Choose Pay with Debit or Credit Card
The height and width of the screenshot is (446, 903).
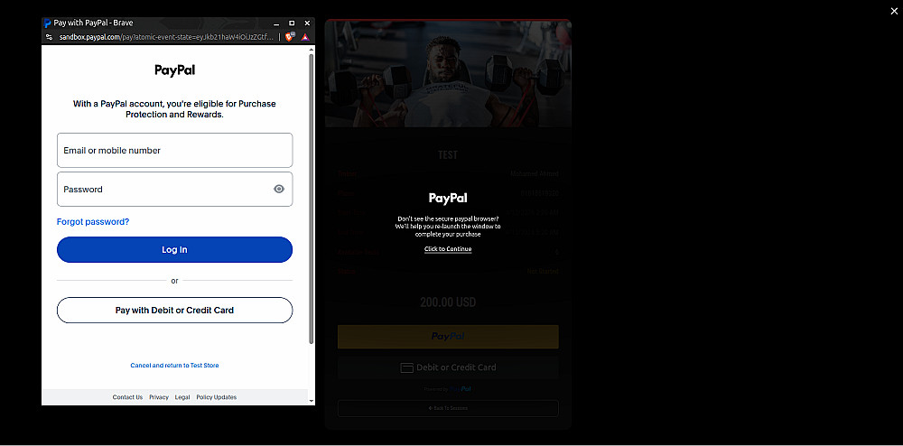(174, 311)
